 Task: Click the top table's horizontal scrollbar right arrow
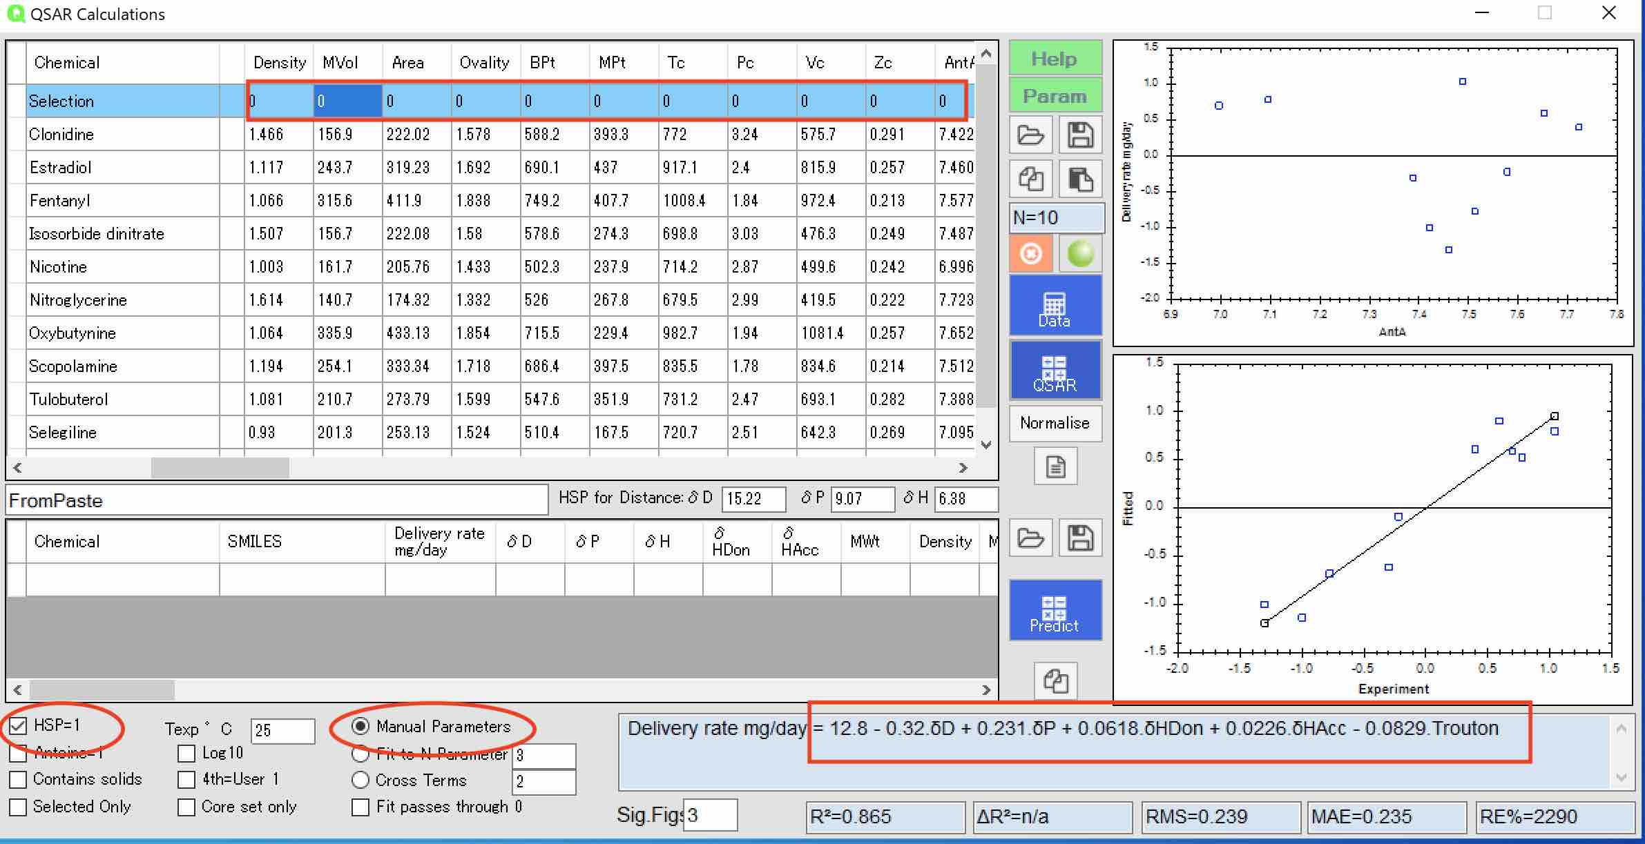963,468
